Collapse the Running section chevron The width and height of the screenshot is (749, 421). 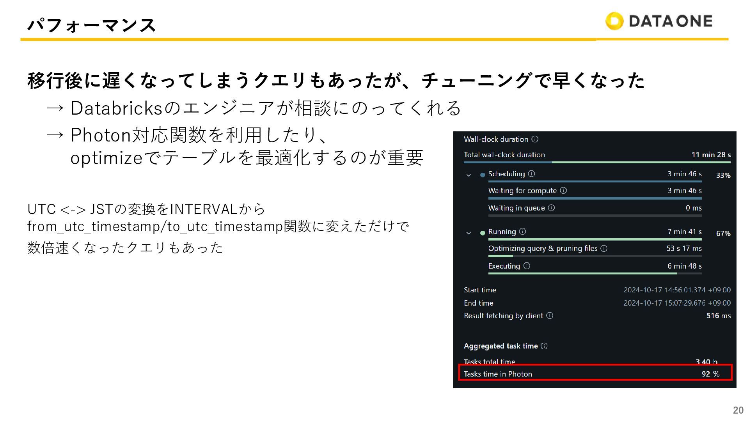[469, 233]
